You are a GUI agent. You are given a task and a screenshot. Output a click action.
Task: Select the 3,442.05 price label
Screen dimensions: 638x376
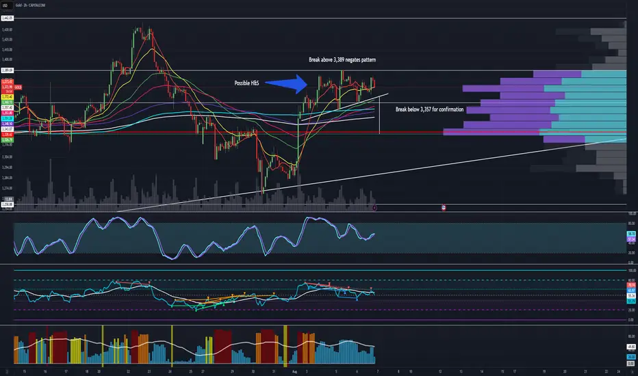[8, 18]
